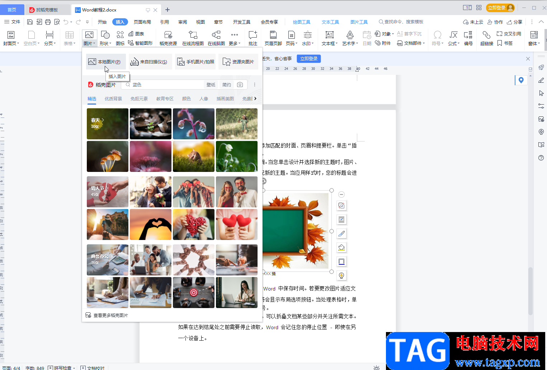Click the help question icon in right sidebar

point(541,158)
